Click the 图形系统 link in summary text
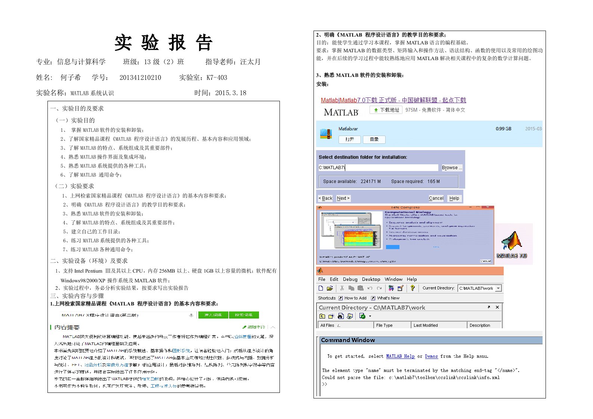This screenshot has height=419, width=593. pyautogui.click(x=181, y=351)
